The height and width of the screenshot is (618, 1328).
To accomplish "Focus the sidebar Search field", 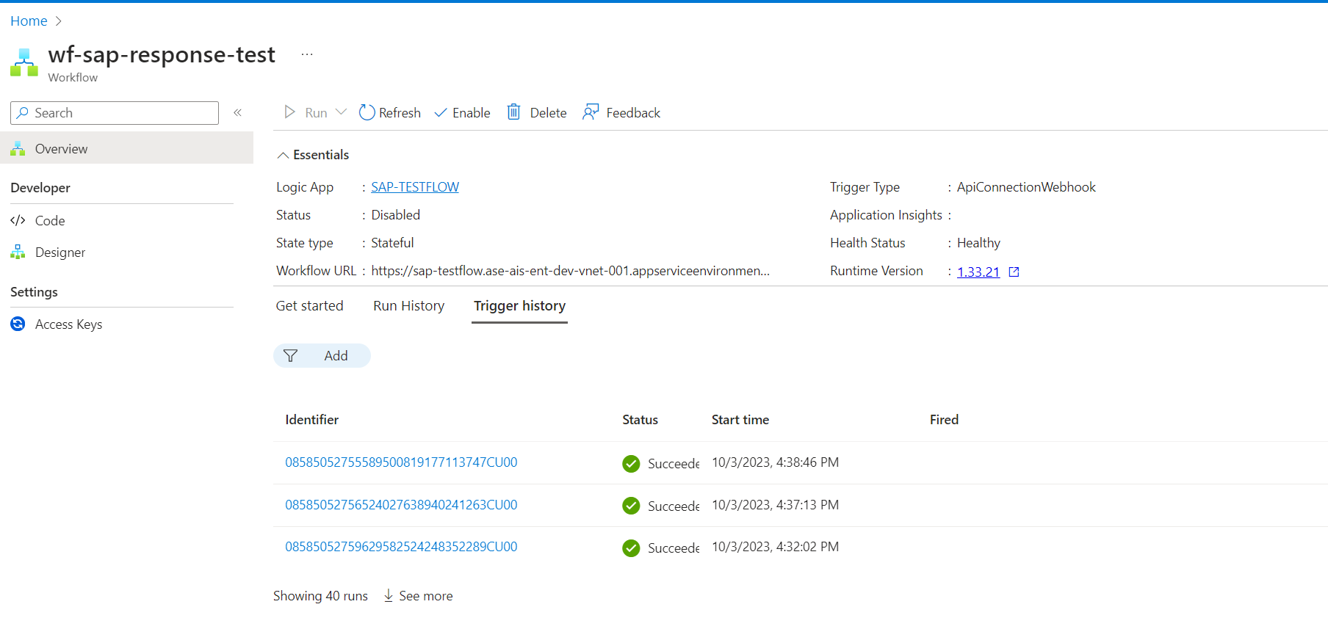I will pyautogui.click(x=115, y=113).
